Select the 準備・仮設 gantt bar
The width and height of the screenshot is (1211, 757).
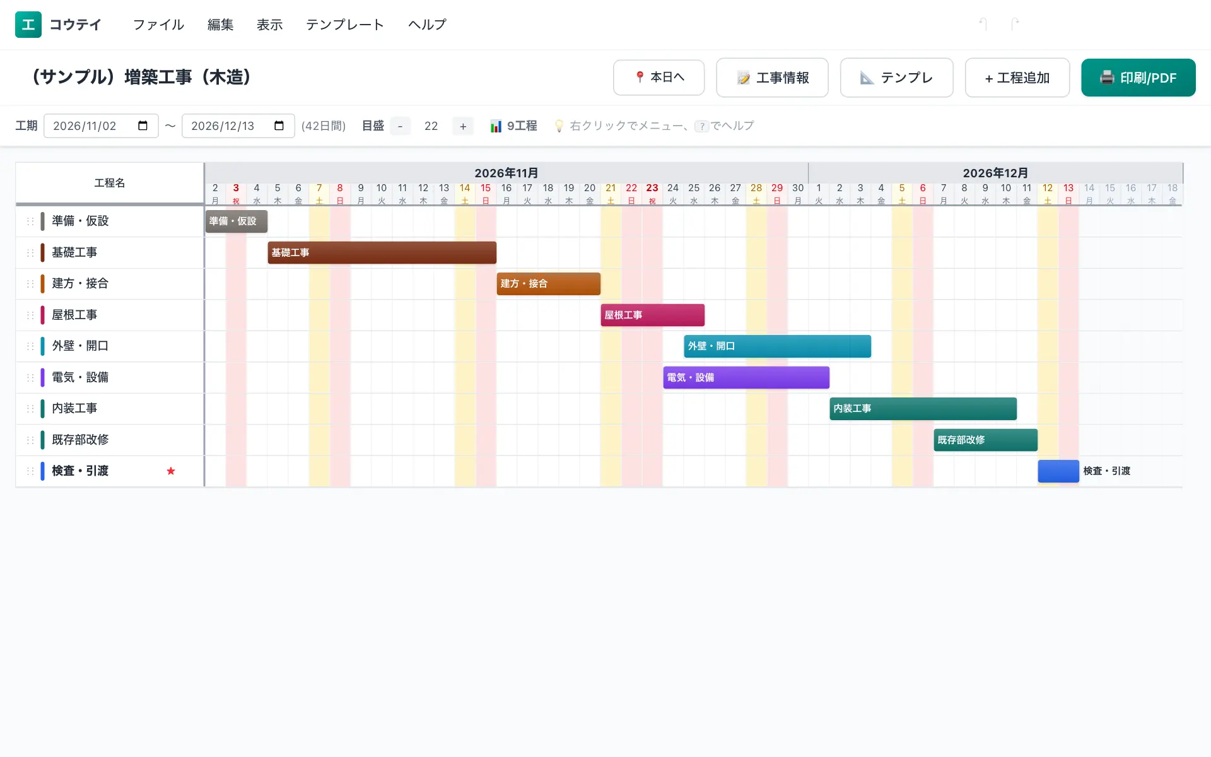pos(237,221)
